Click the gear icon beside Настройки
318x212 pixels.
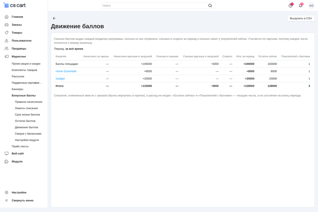[x=7, y=192]
